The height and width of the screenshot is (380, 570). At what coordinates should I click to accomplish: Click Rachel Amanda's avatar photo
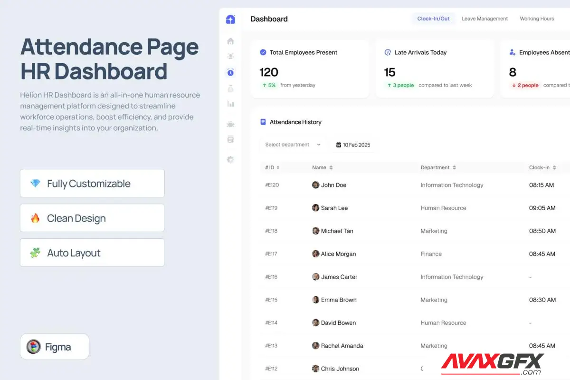pos(315,346)
